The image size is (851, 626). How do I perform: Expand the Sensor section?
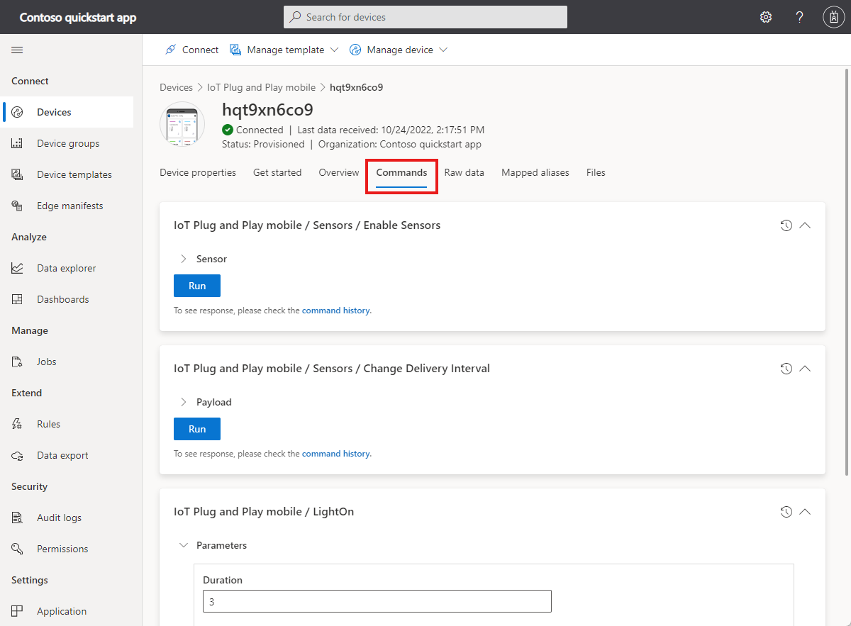[x=184, y=259]
